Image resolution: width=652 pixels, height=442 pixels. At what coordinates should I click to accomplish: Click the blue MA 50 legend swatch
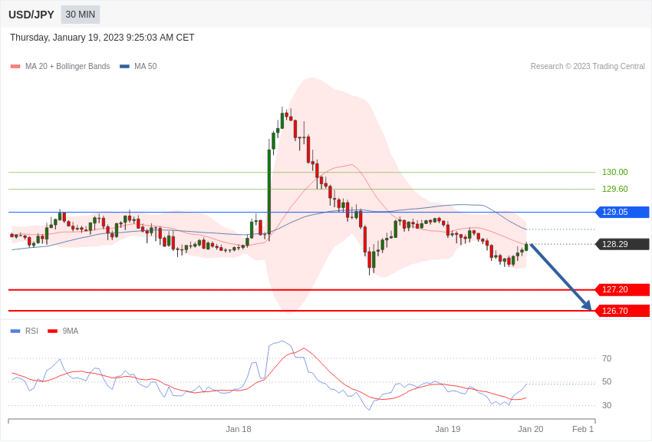coord(124,67)
